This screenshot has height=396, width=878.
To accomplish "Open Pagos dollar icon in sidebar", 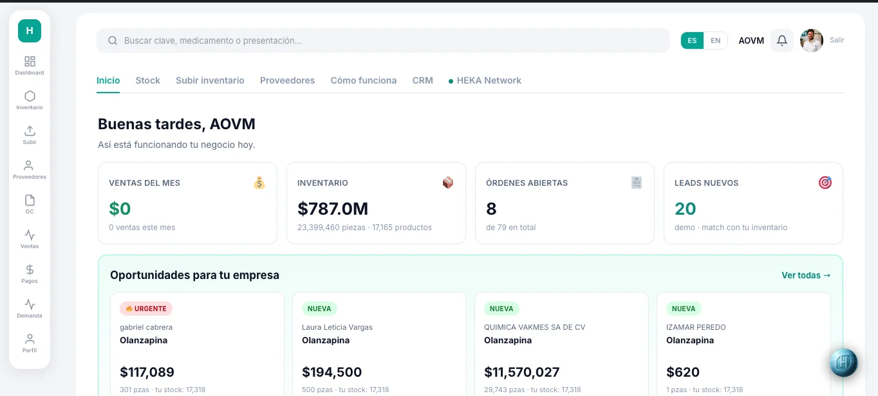I will [30, 273].
